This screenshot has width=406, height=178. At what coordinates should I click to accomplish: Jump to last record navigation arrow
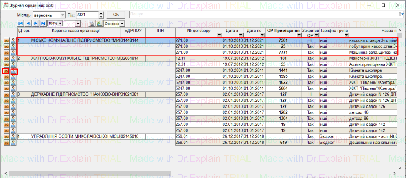click(x=42, y=24)
